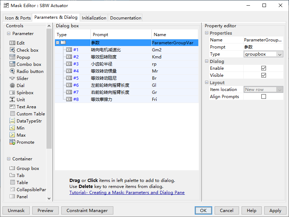Uncheck the Enable checkbox
The image size is (289, 217).
263,68
